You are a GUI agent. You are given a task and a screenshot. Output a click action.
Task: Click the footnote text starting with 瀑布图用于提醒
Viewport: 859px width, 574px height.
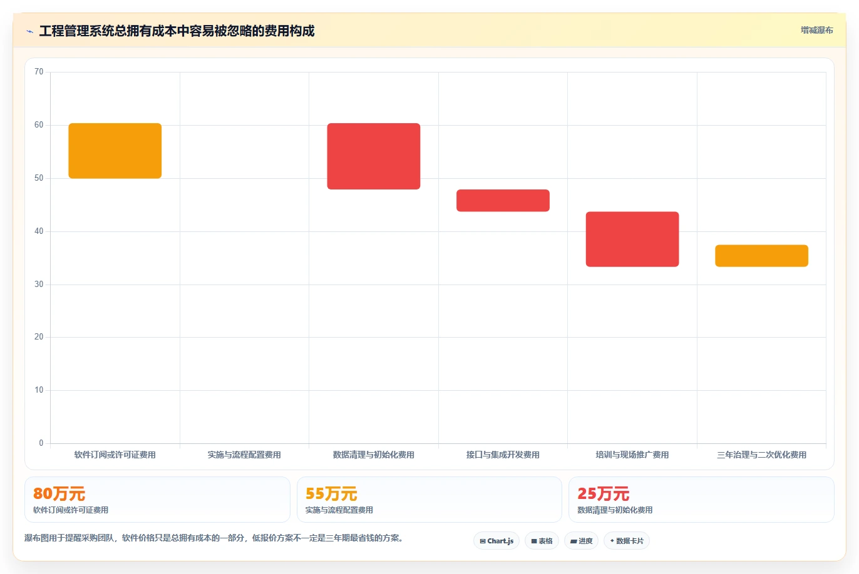coord(214,538)
